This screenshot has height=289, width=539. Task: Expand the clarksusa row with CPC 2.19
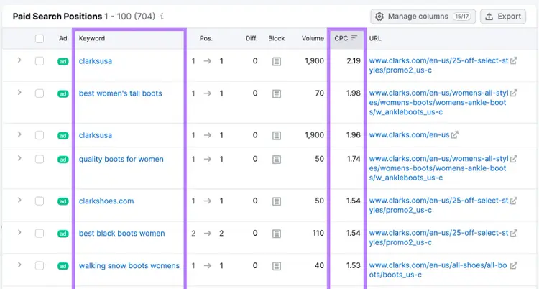[x=19, y=60]
